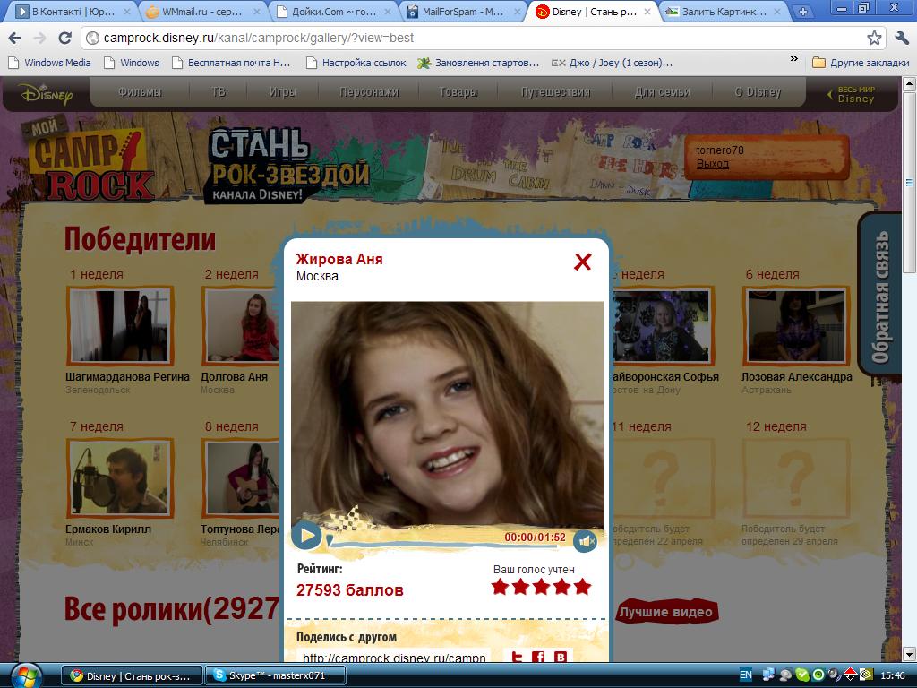Viewport: 917px width, 688px height.
Task: Open the ТВ menu
Action: coord(219,92)
